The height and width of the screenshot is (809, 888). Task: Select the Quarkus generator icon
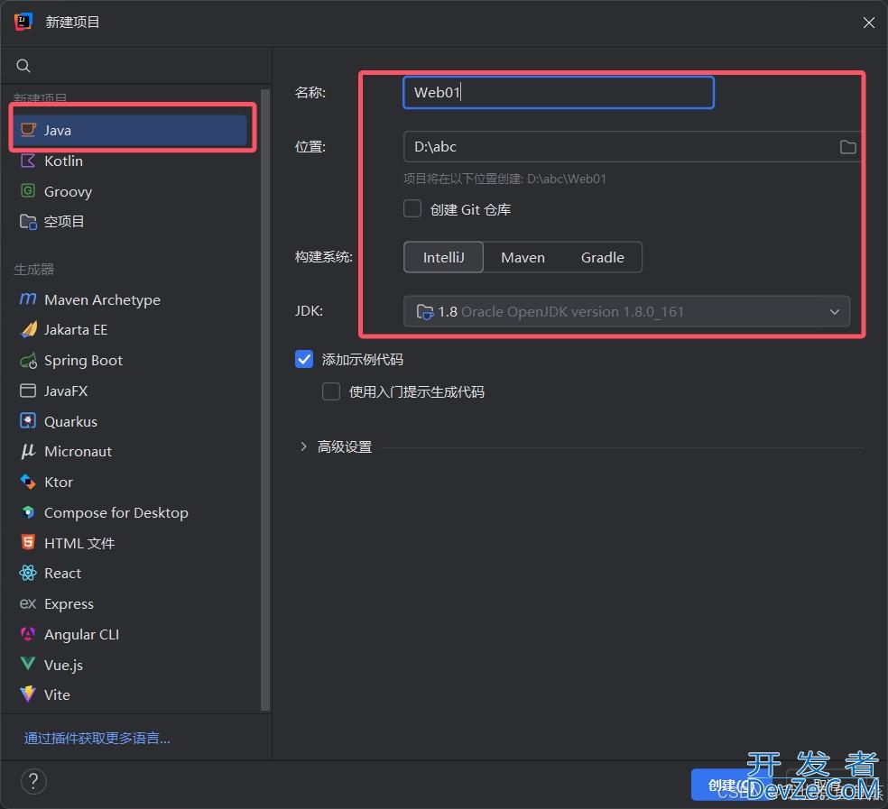[x=28, y=421]
